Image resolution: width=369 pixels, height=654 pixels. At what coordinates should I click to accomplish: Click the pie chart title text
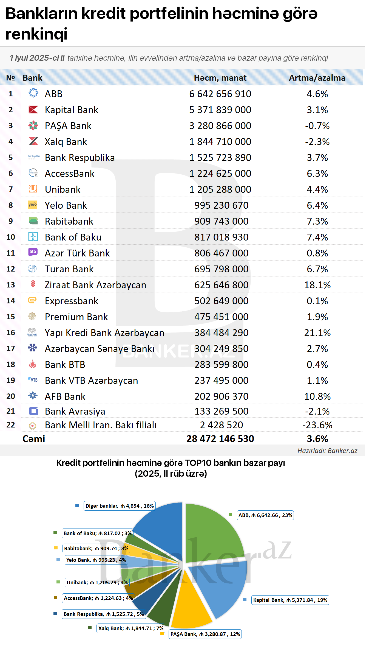[171, 468]
